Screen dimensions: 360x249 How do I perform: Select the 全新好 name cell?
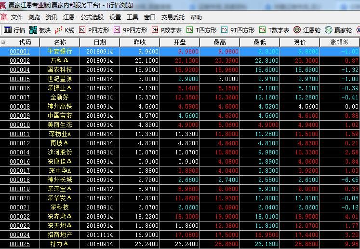click(59, 97)
